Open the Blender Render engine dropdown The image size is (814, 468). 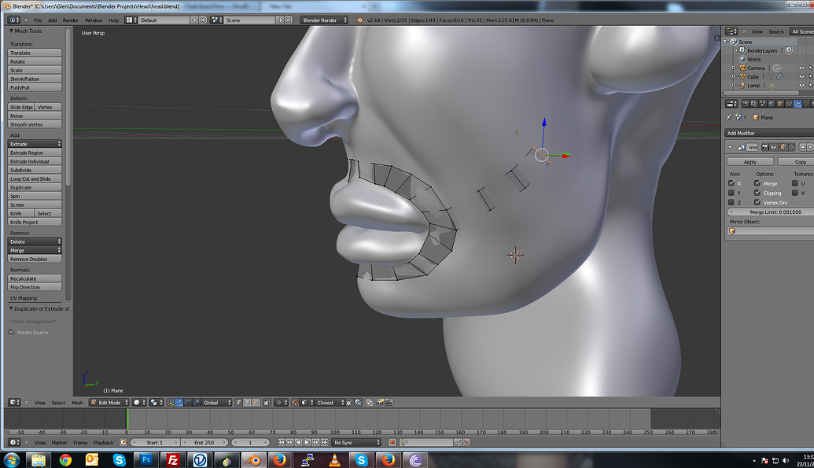pyautogui.click(x=324, y=20)
